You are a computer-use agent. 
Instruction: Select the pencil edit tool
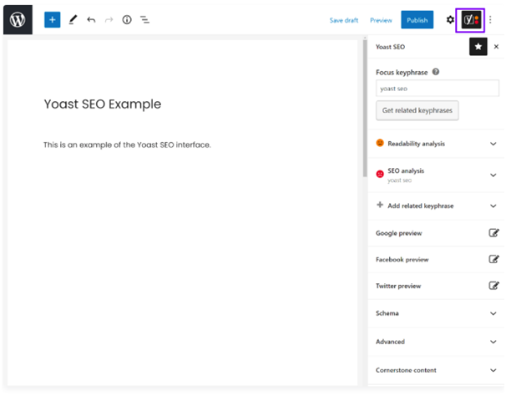click(x=73, y=20)
